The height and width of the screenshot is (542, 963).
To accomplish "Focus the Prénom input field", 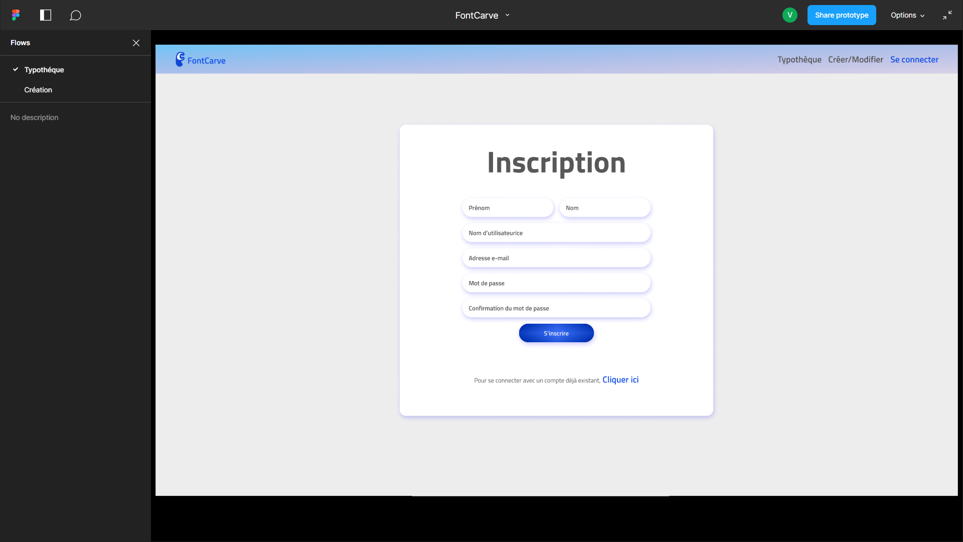I will [507, 208].
